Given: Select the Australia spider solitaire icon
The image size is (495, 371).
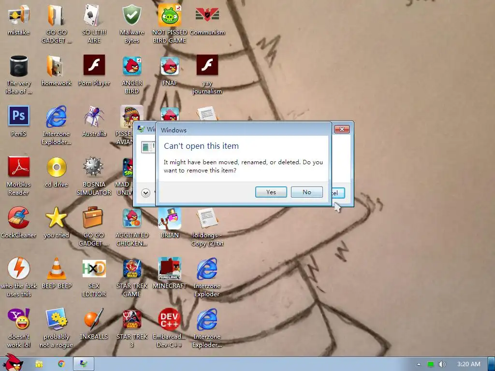Looking at the screenshot, I should [94, 122].
